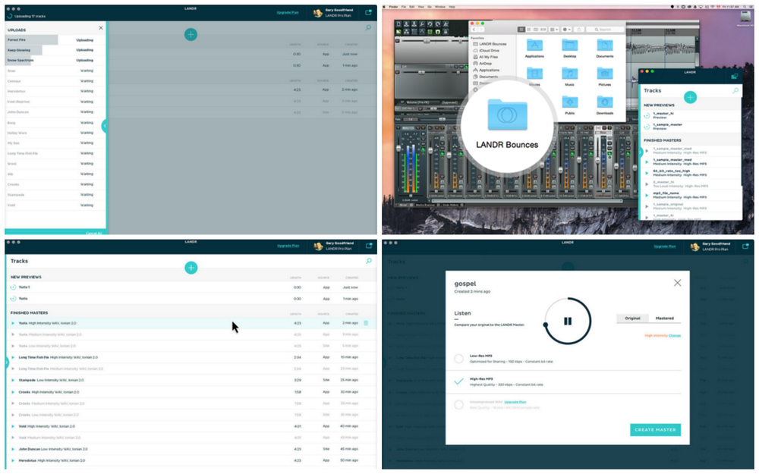Screen dimensions: 759x474
Task: Close the gospel master dialog
Action: click(677, 283)
